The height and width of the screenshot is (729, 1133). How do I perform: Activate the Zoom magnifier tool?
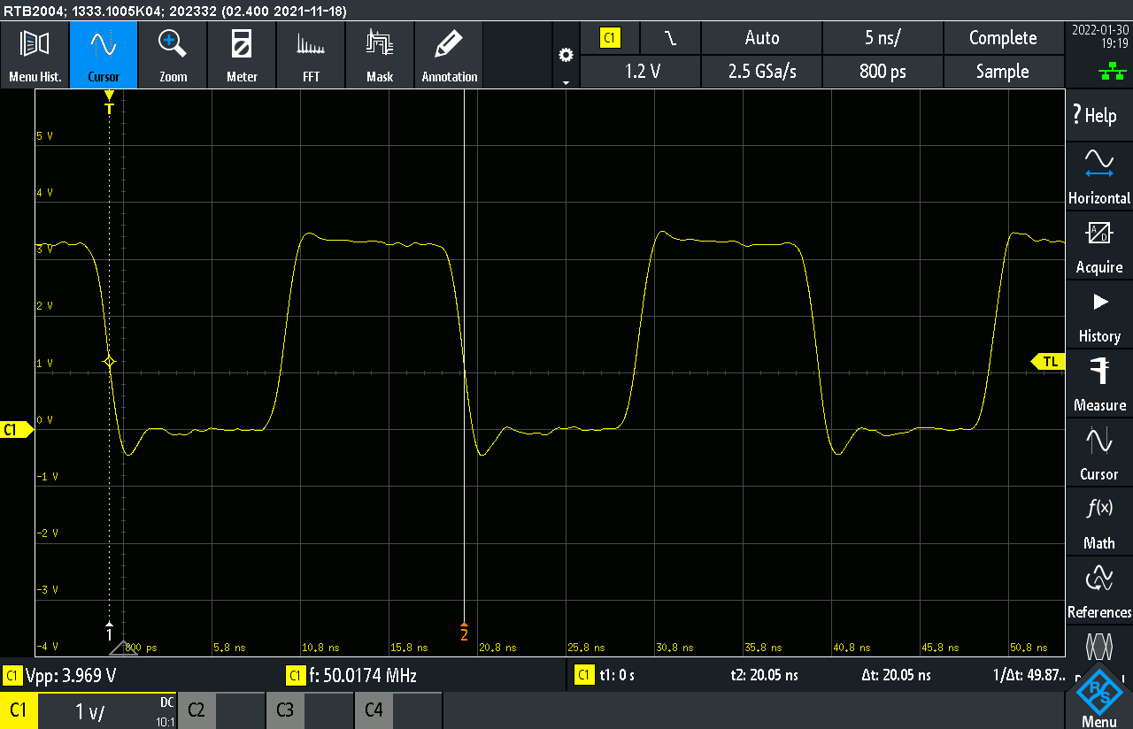[x=173, y=55]
